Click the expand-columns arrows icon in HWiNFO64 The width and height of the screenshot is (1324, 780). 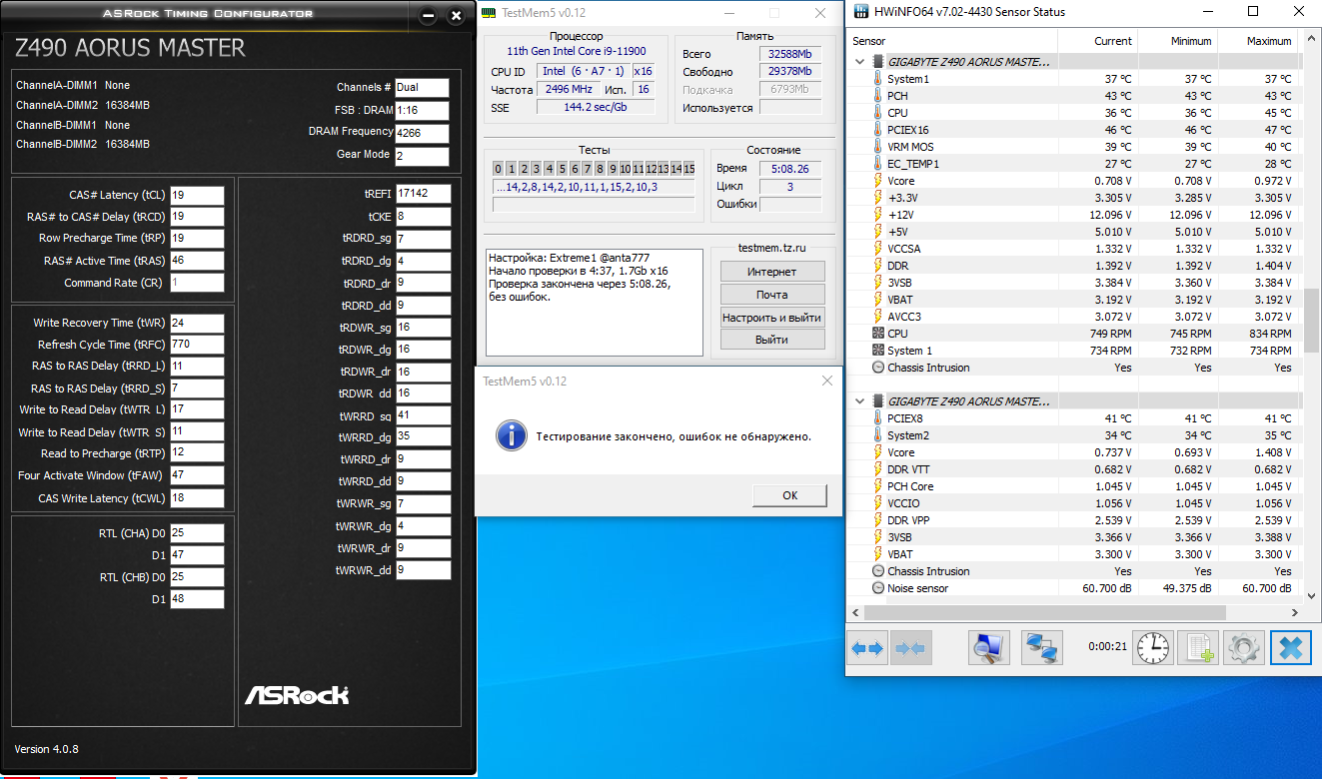pyautogui.click(x=866, y=648)
